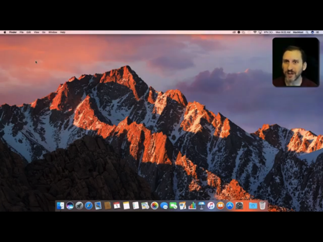Open Notes yellow pad in Dock
323x242 pixels.
(126, 206)
